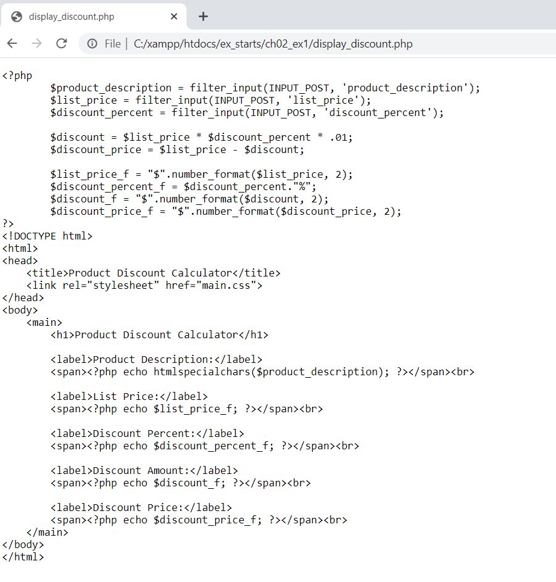
Task: Click the DOCTYPE html declaration text
Action: 46,236
